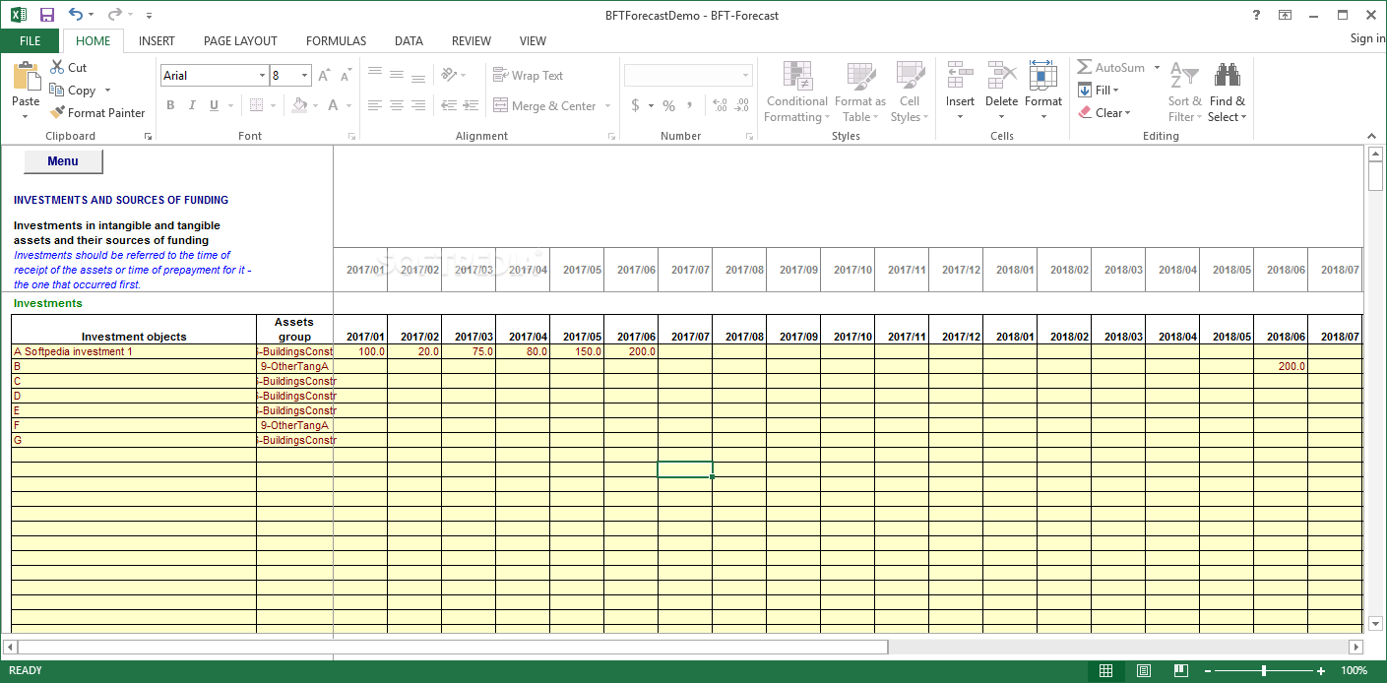Open Conditional Formatting
The width and height of the screenshot is (1387, 683).
[796, 92]
